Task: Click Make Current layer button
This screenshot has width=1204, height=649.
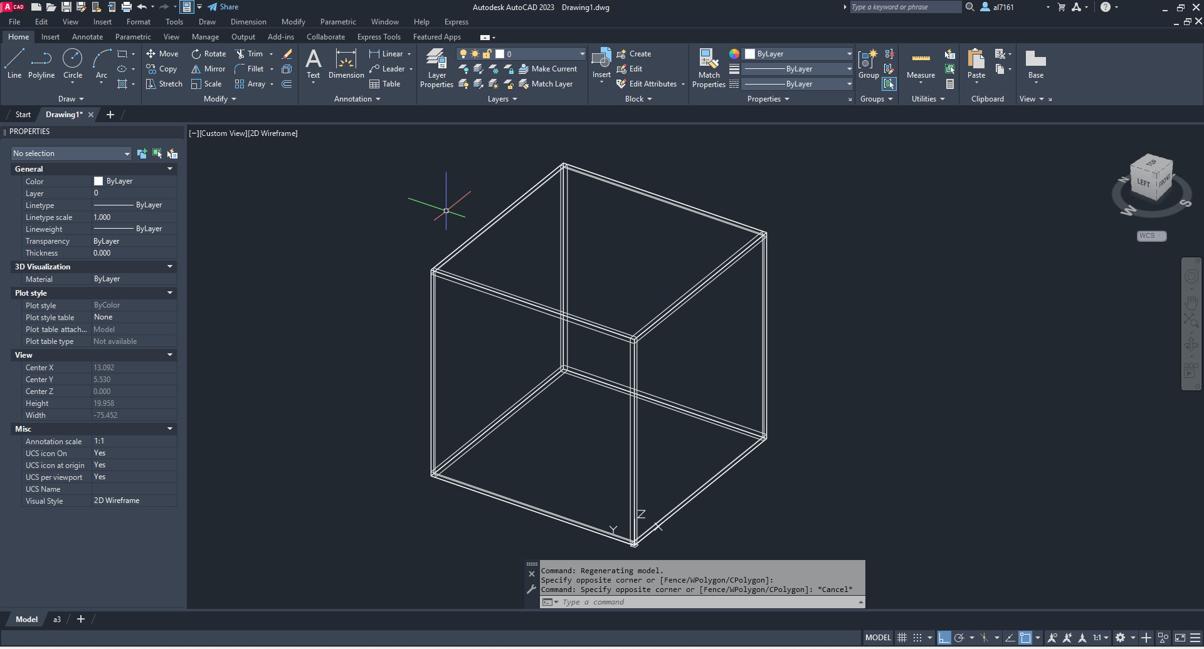Action: point(548,69)
